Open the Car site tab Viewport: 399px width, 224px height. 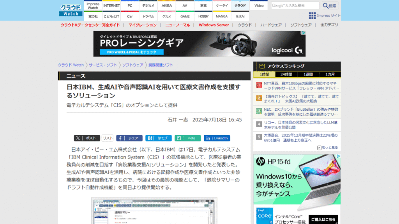point(130,16)
